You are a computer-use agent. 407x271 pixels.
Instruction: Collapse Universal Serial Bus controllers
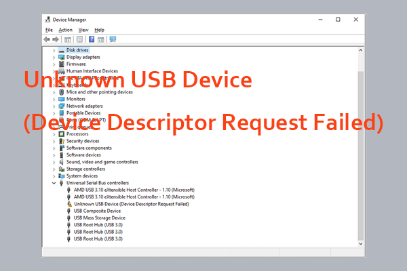click(54, 183)
